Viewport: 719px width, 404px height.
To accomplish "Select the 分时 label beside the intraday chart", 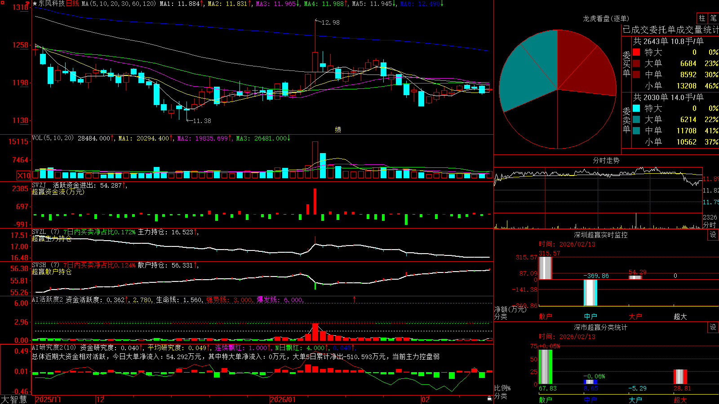I will pos(709,225).
